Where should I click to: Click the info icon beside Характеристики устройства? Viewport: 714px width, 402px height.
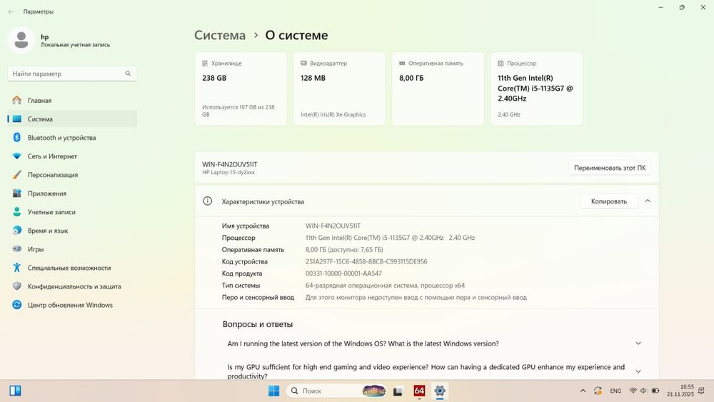point(208,201)
